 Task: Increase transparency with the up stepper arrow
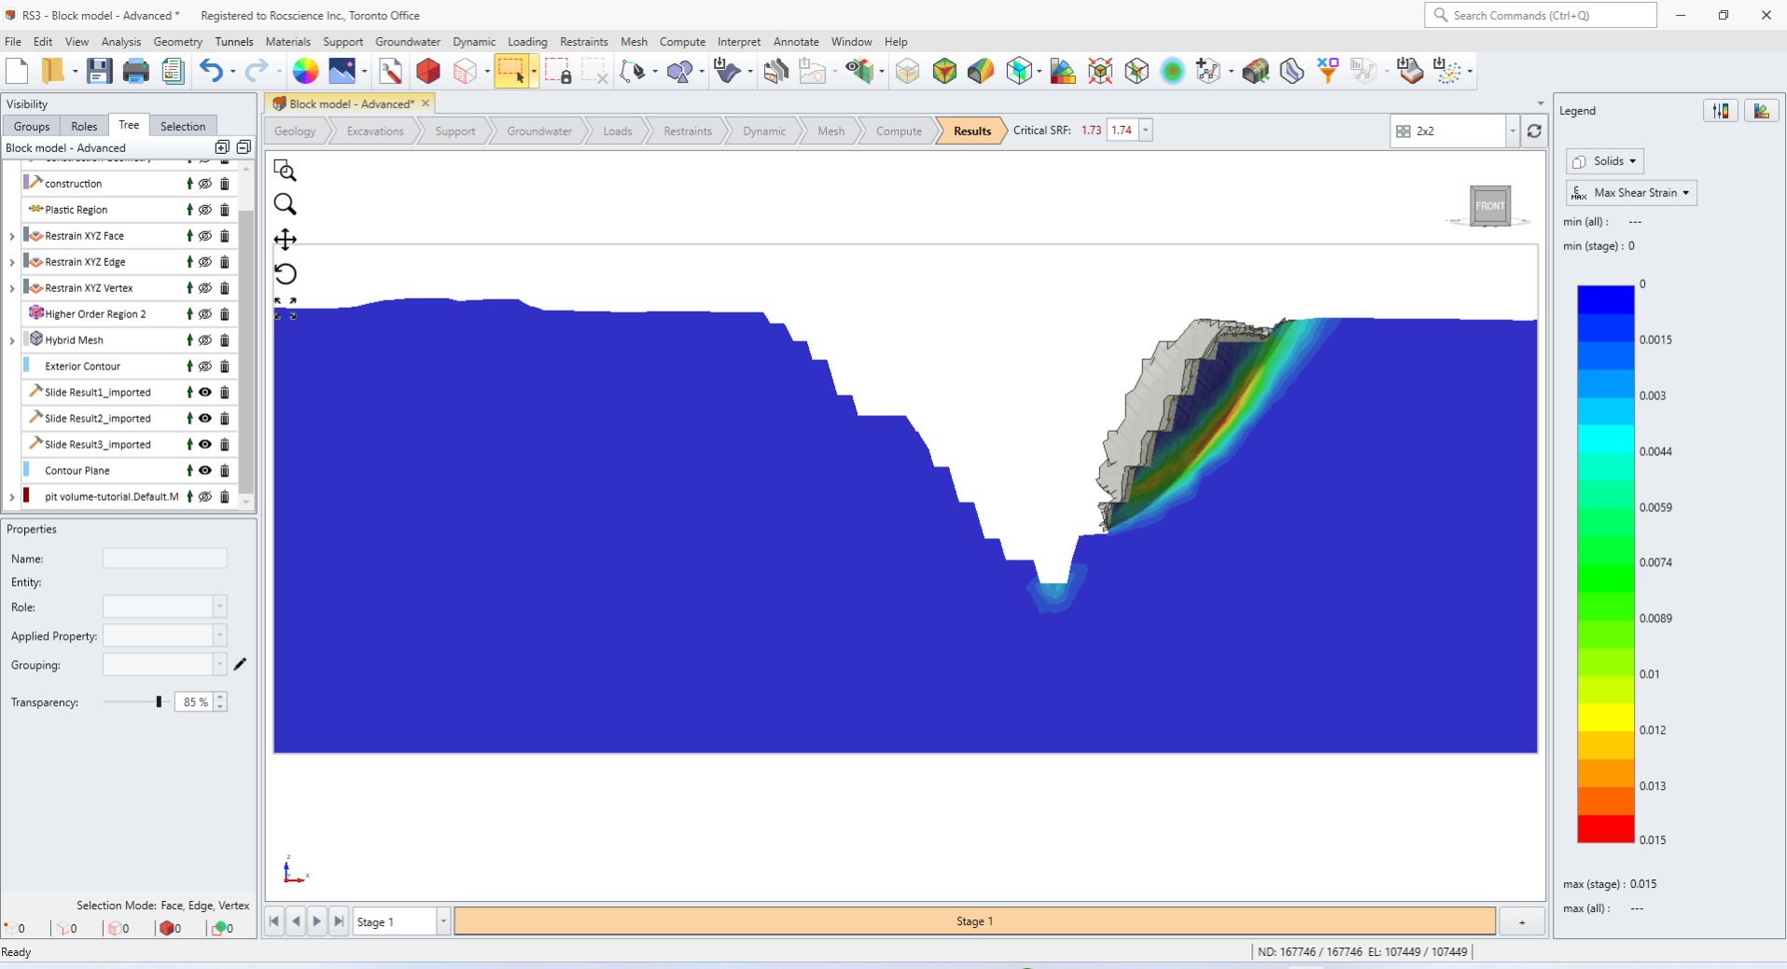click(x=220, y=697)
